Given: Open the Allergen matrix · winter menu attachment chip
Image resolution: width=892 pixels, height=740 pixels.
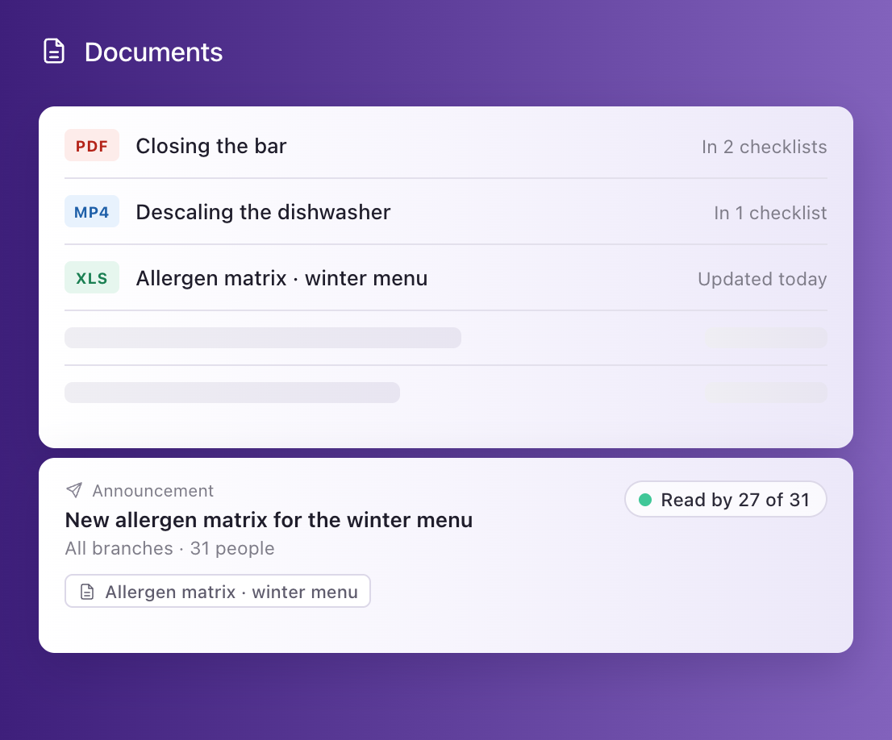Looking at the screenshot, I should pyautogui.click(x=218, y=591).
